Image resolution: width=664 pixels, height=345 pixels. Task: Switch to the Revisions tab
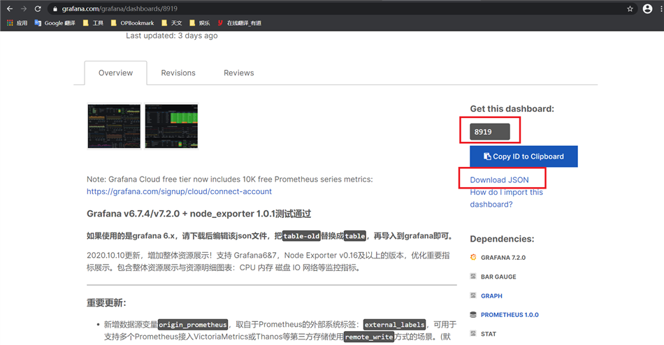178,73
